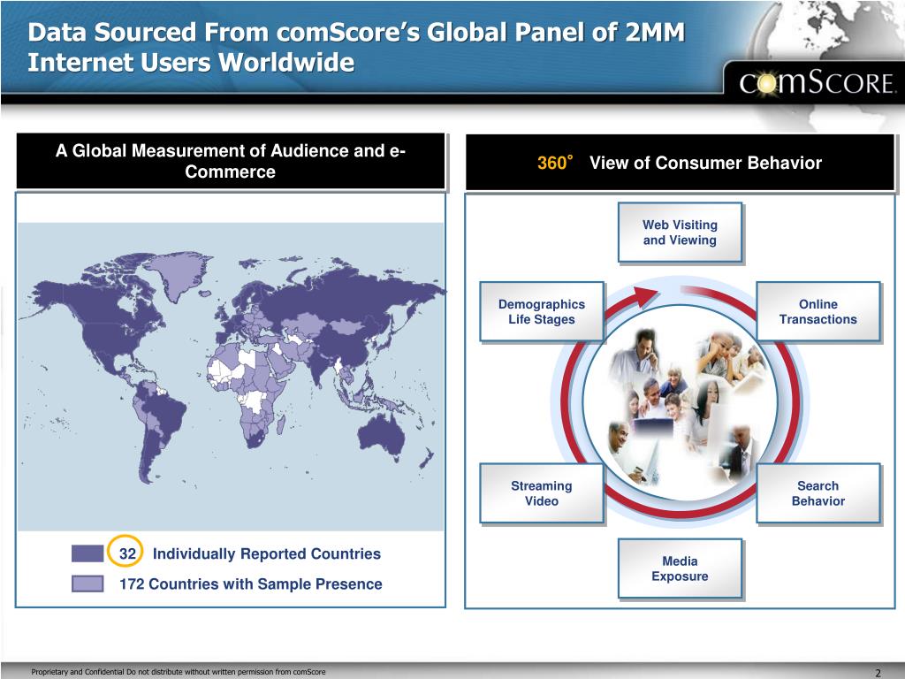This screenshot has width=905, height=679.
Task: Click '360° View of Consumer Behavior' header
Action: click(680, 163)
